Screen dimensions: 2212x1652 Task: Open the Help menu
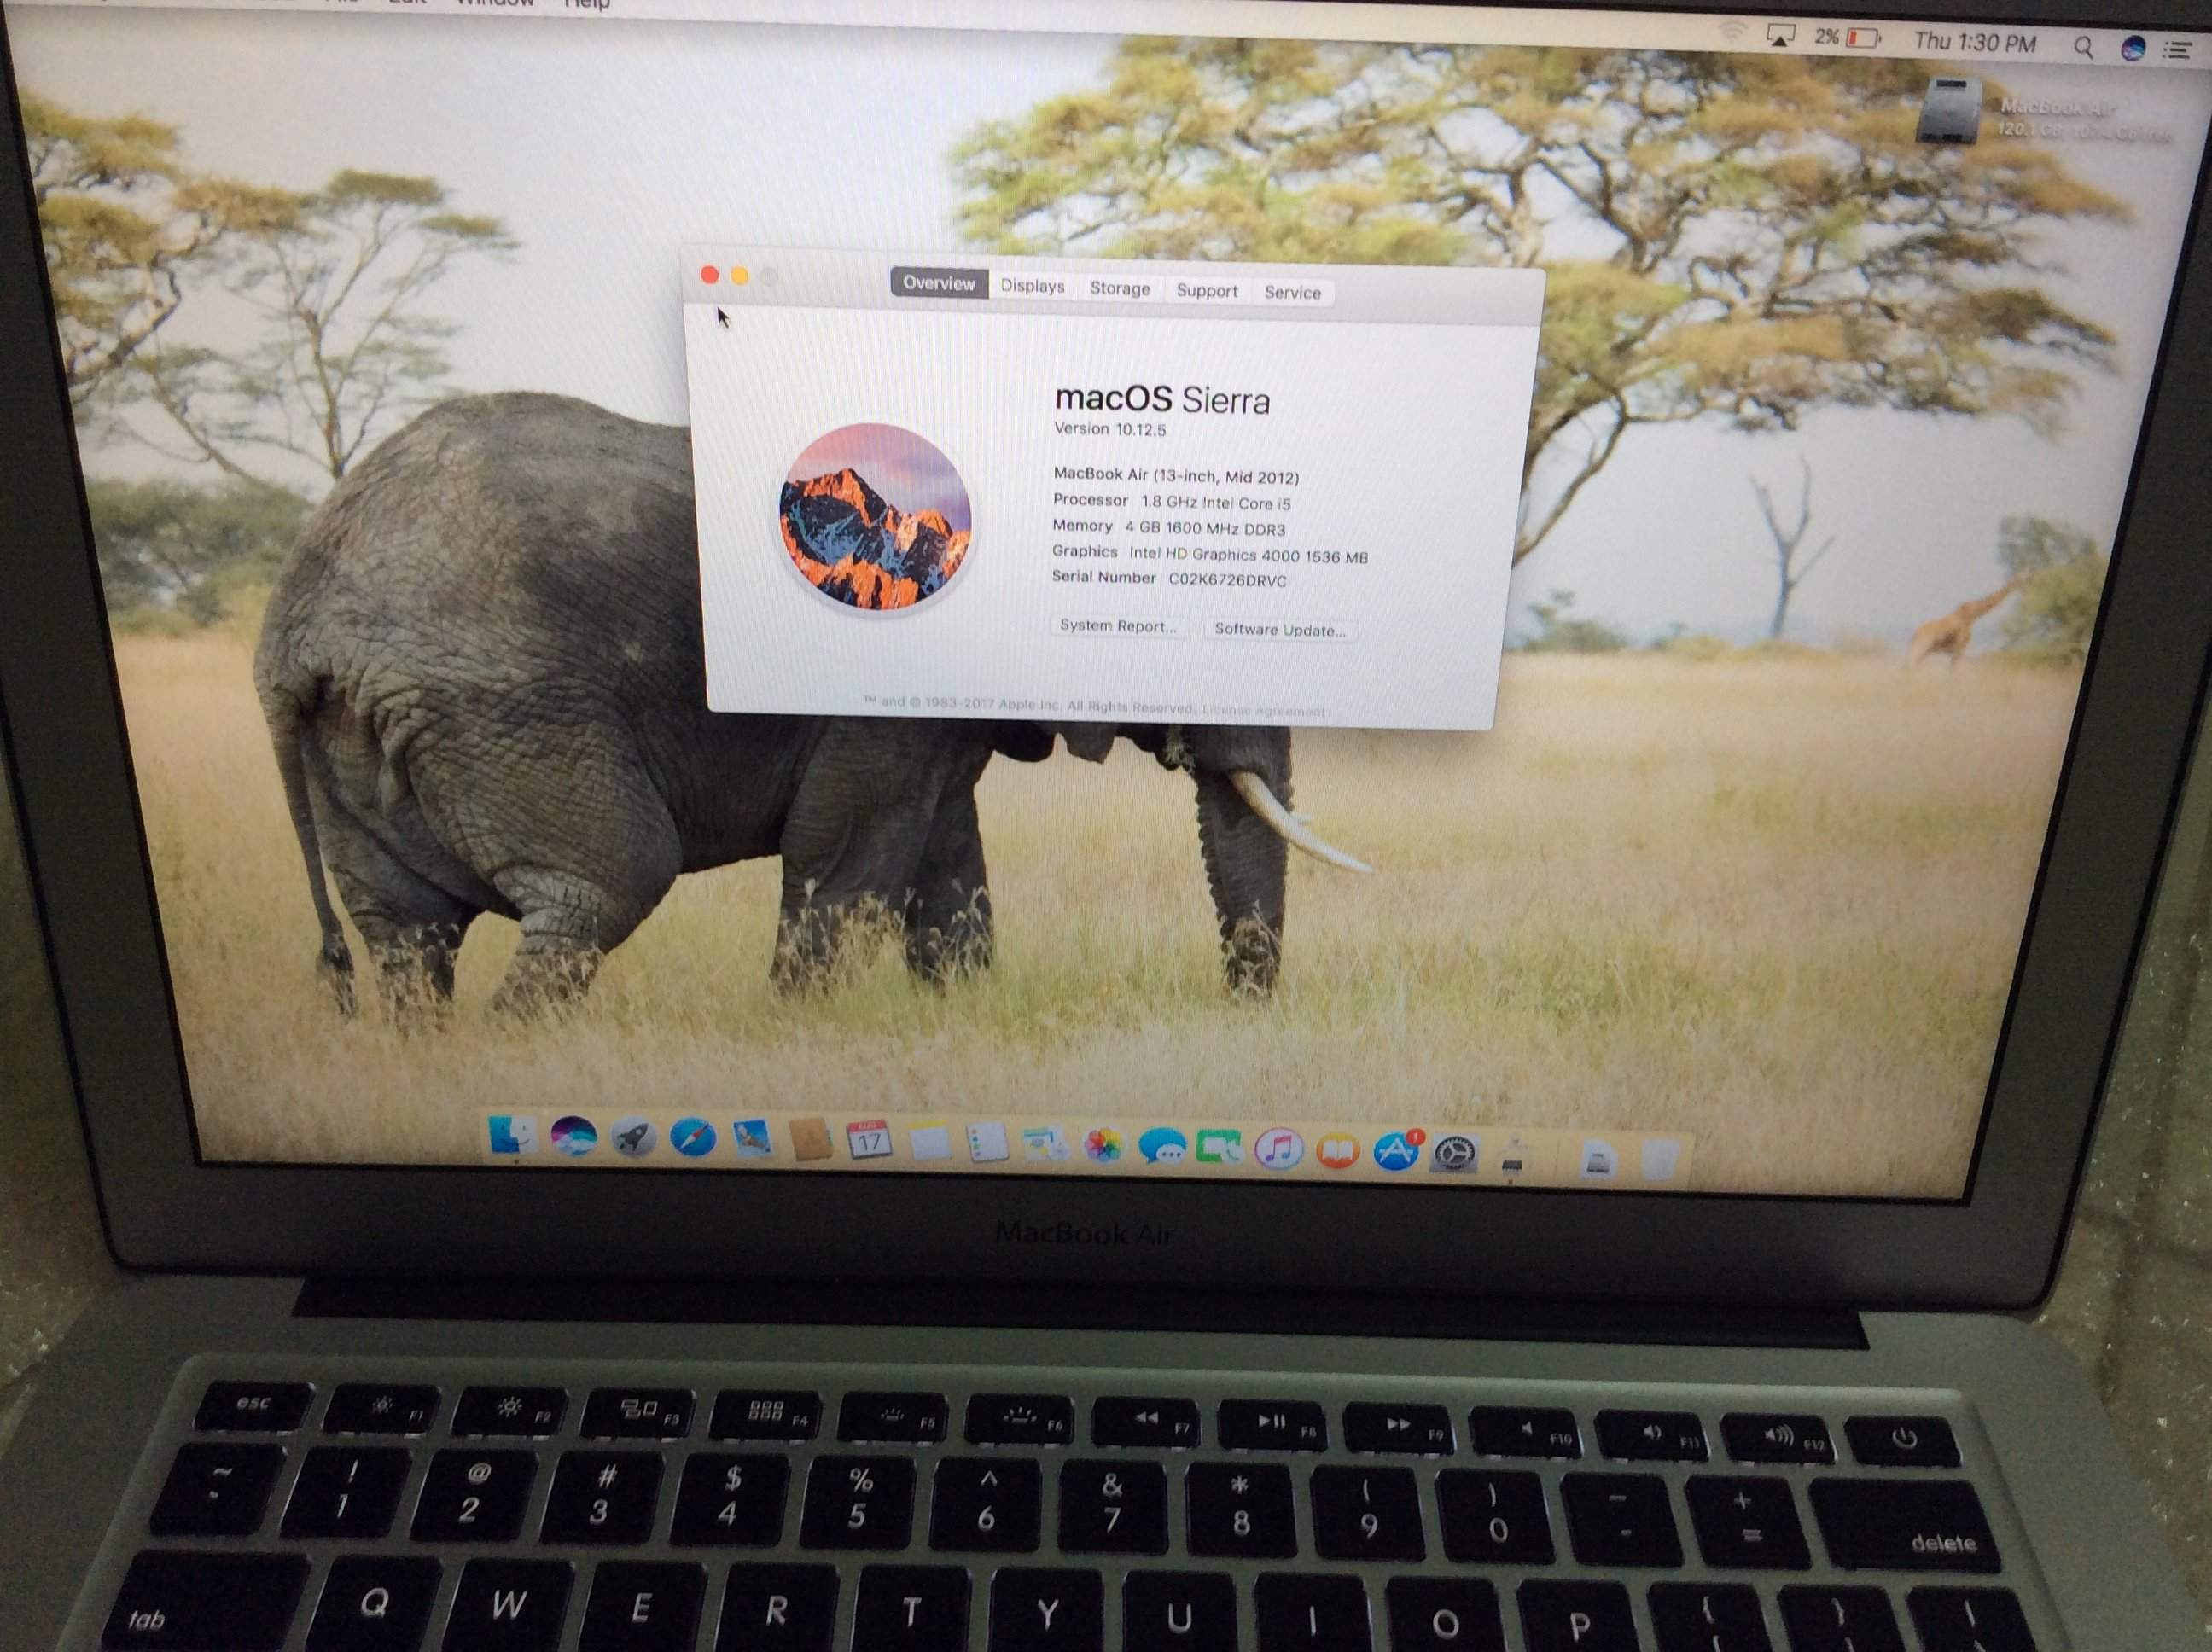coord(587,4)
